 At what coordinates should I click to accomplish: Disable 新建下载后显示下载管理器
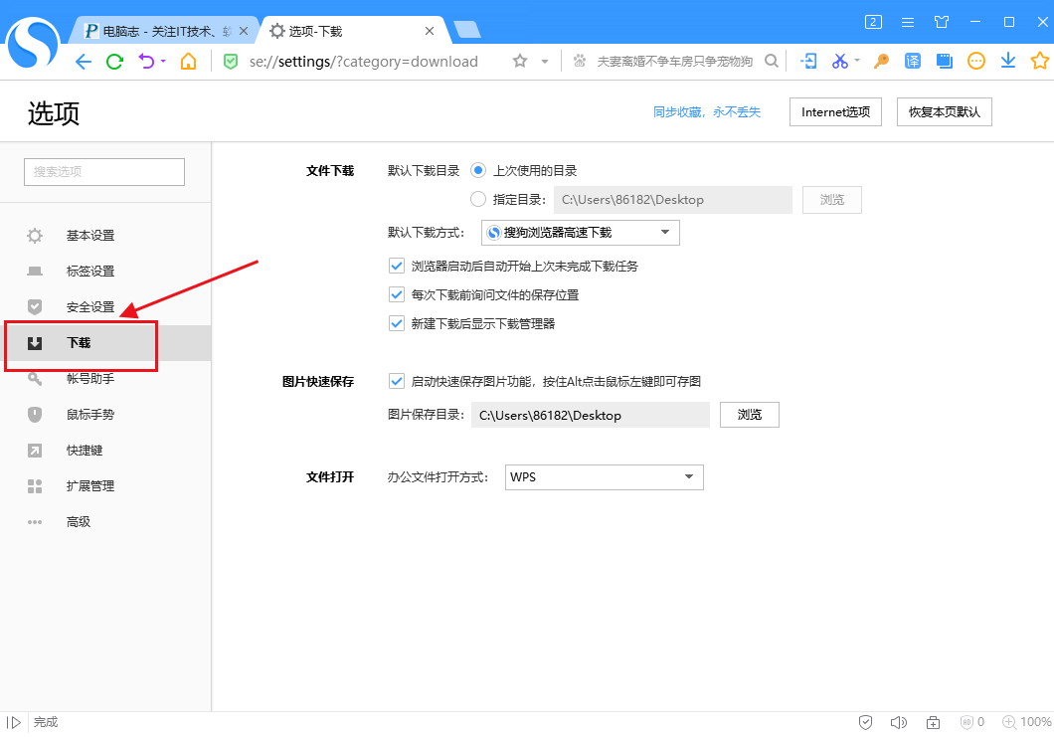[x=396, y=323]
